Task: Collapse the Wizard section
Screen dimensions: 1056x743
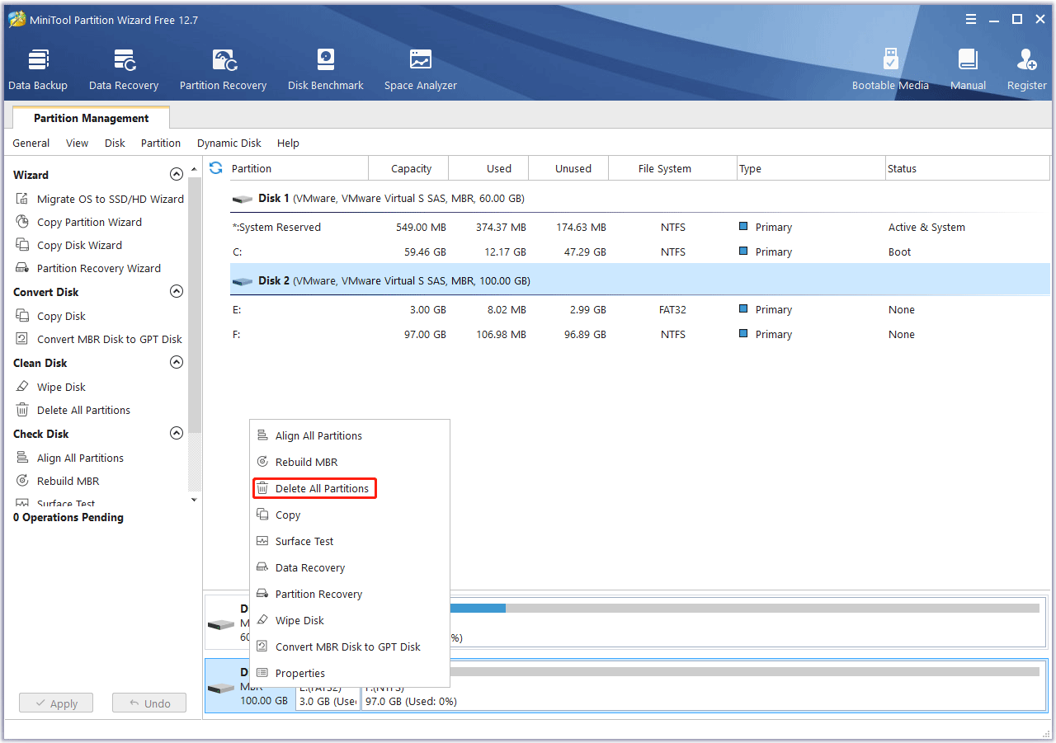Action: 176,175
